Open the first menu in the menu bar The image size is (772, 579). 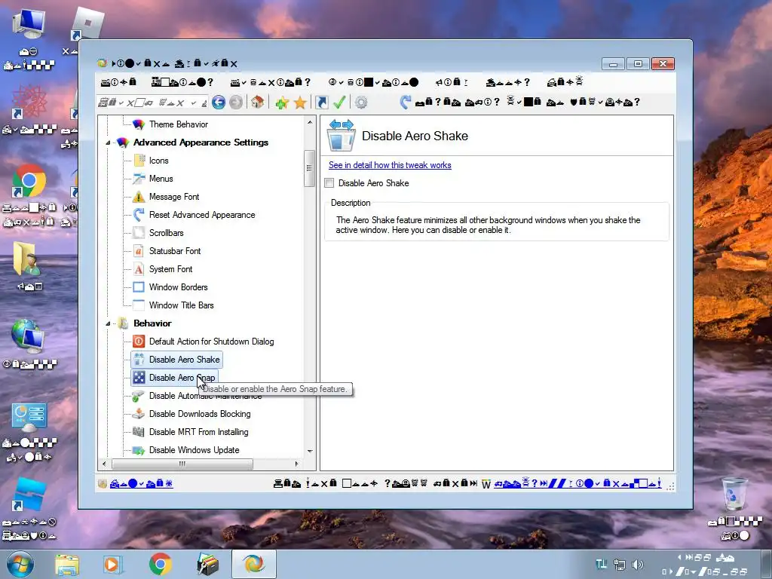(118, 82)
